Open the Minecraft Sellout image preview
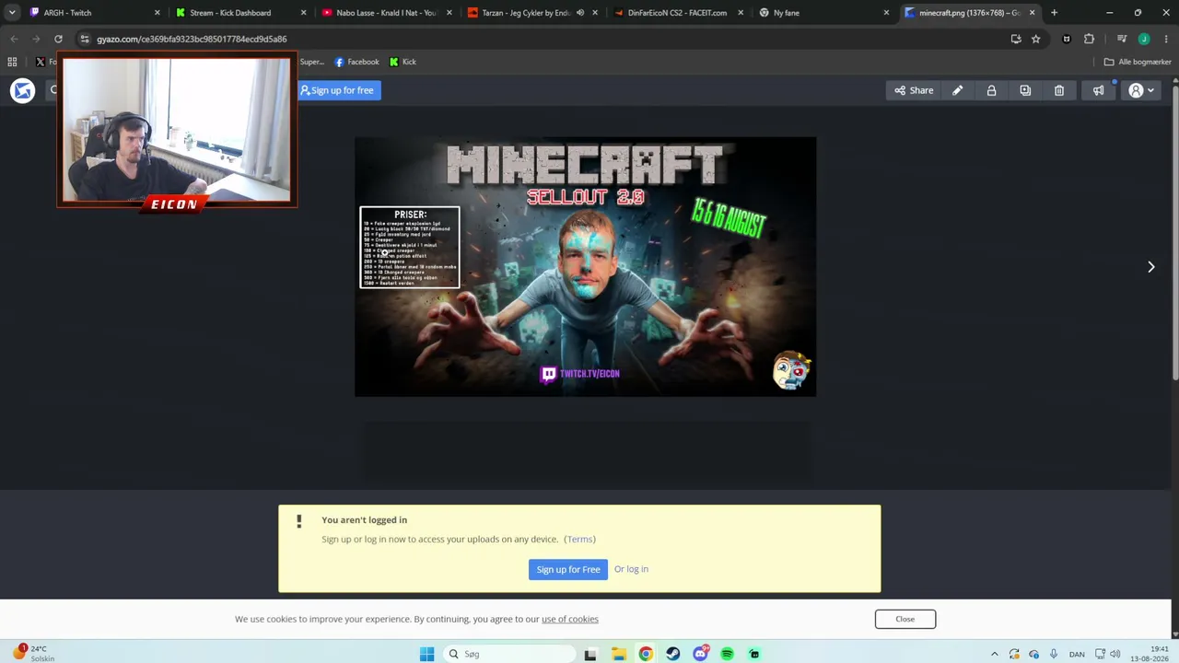This screenshot has height=663, width=1179. point(585,267)
